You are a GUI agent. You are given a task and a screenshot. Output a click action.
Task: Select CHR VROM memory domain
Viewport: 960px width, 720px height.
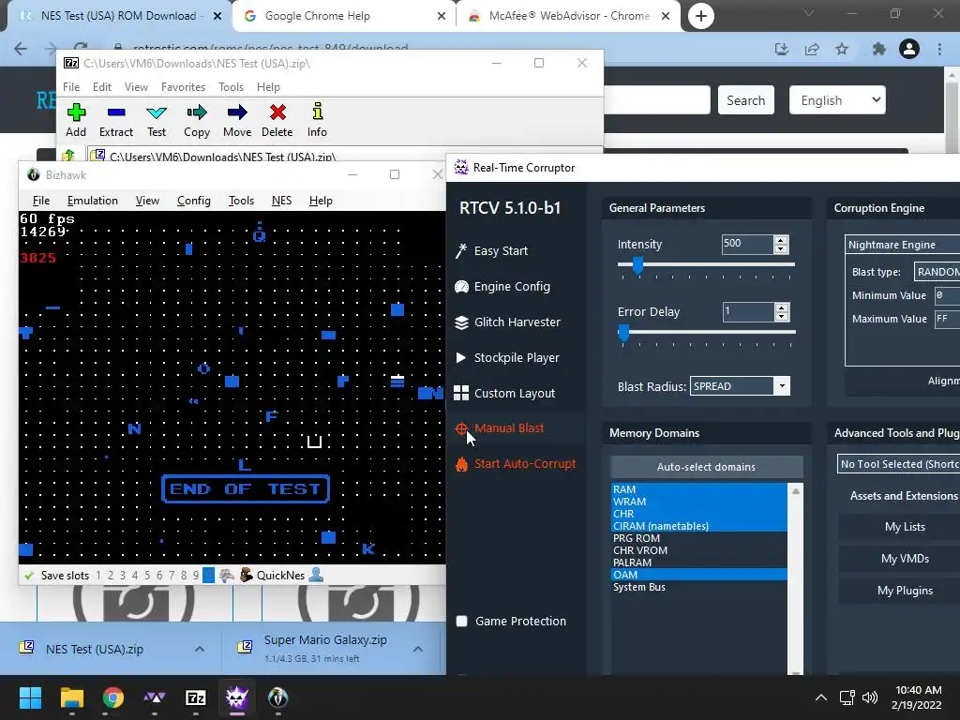pos(698,550)
